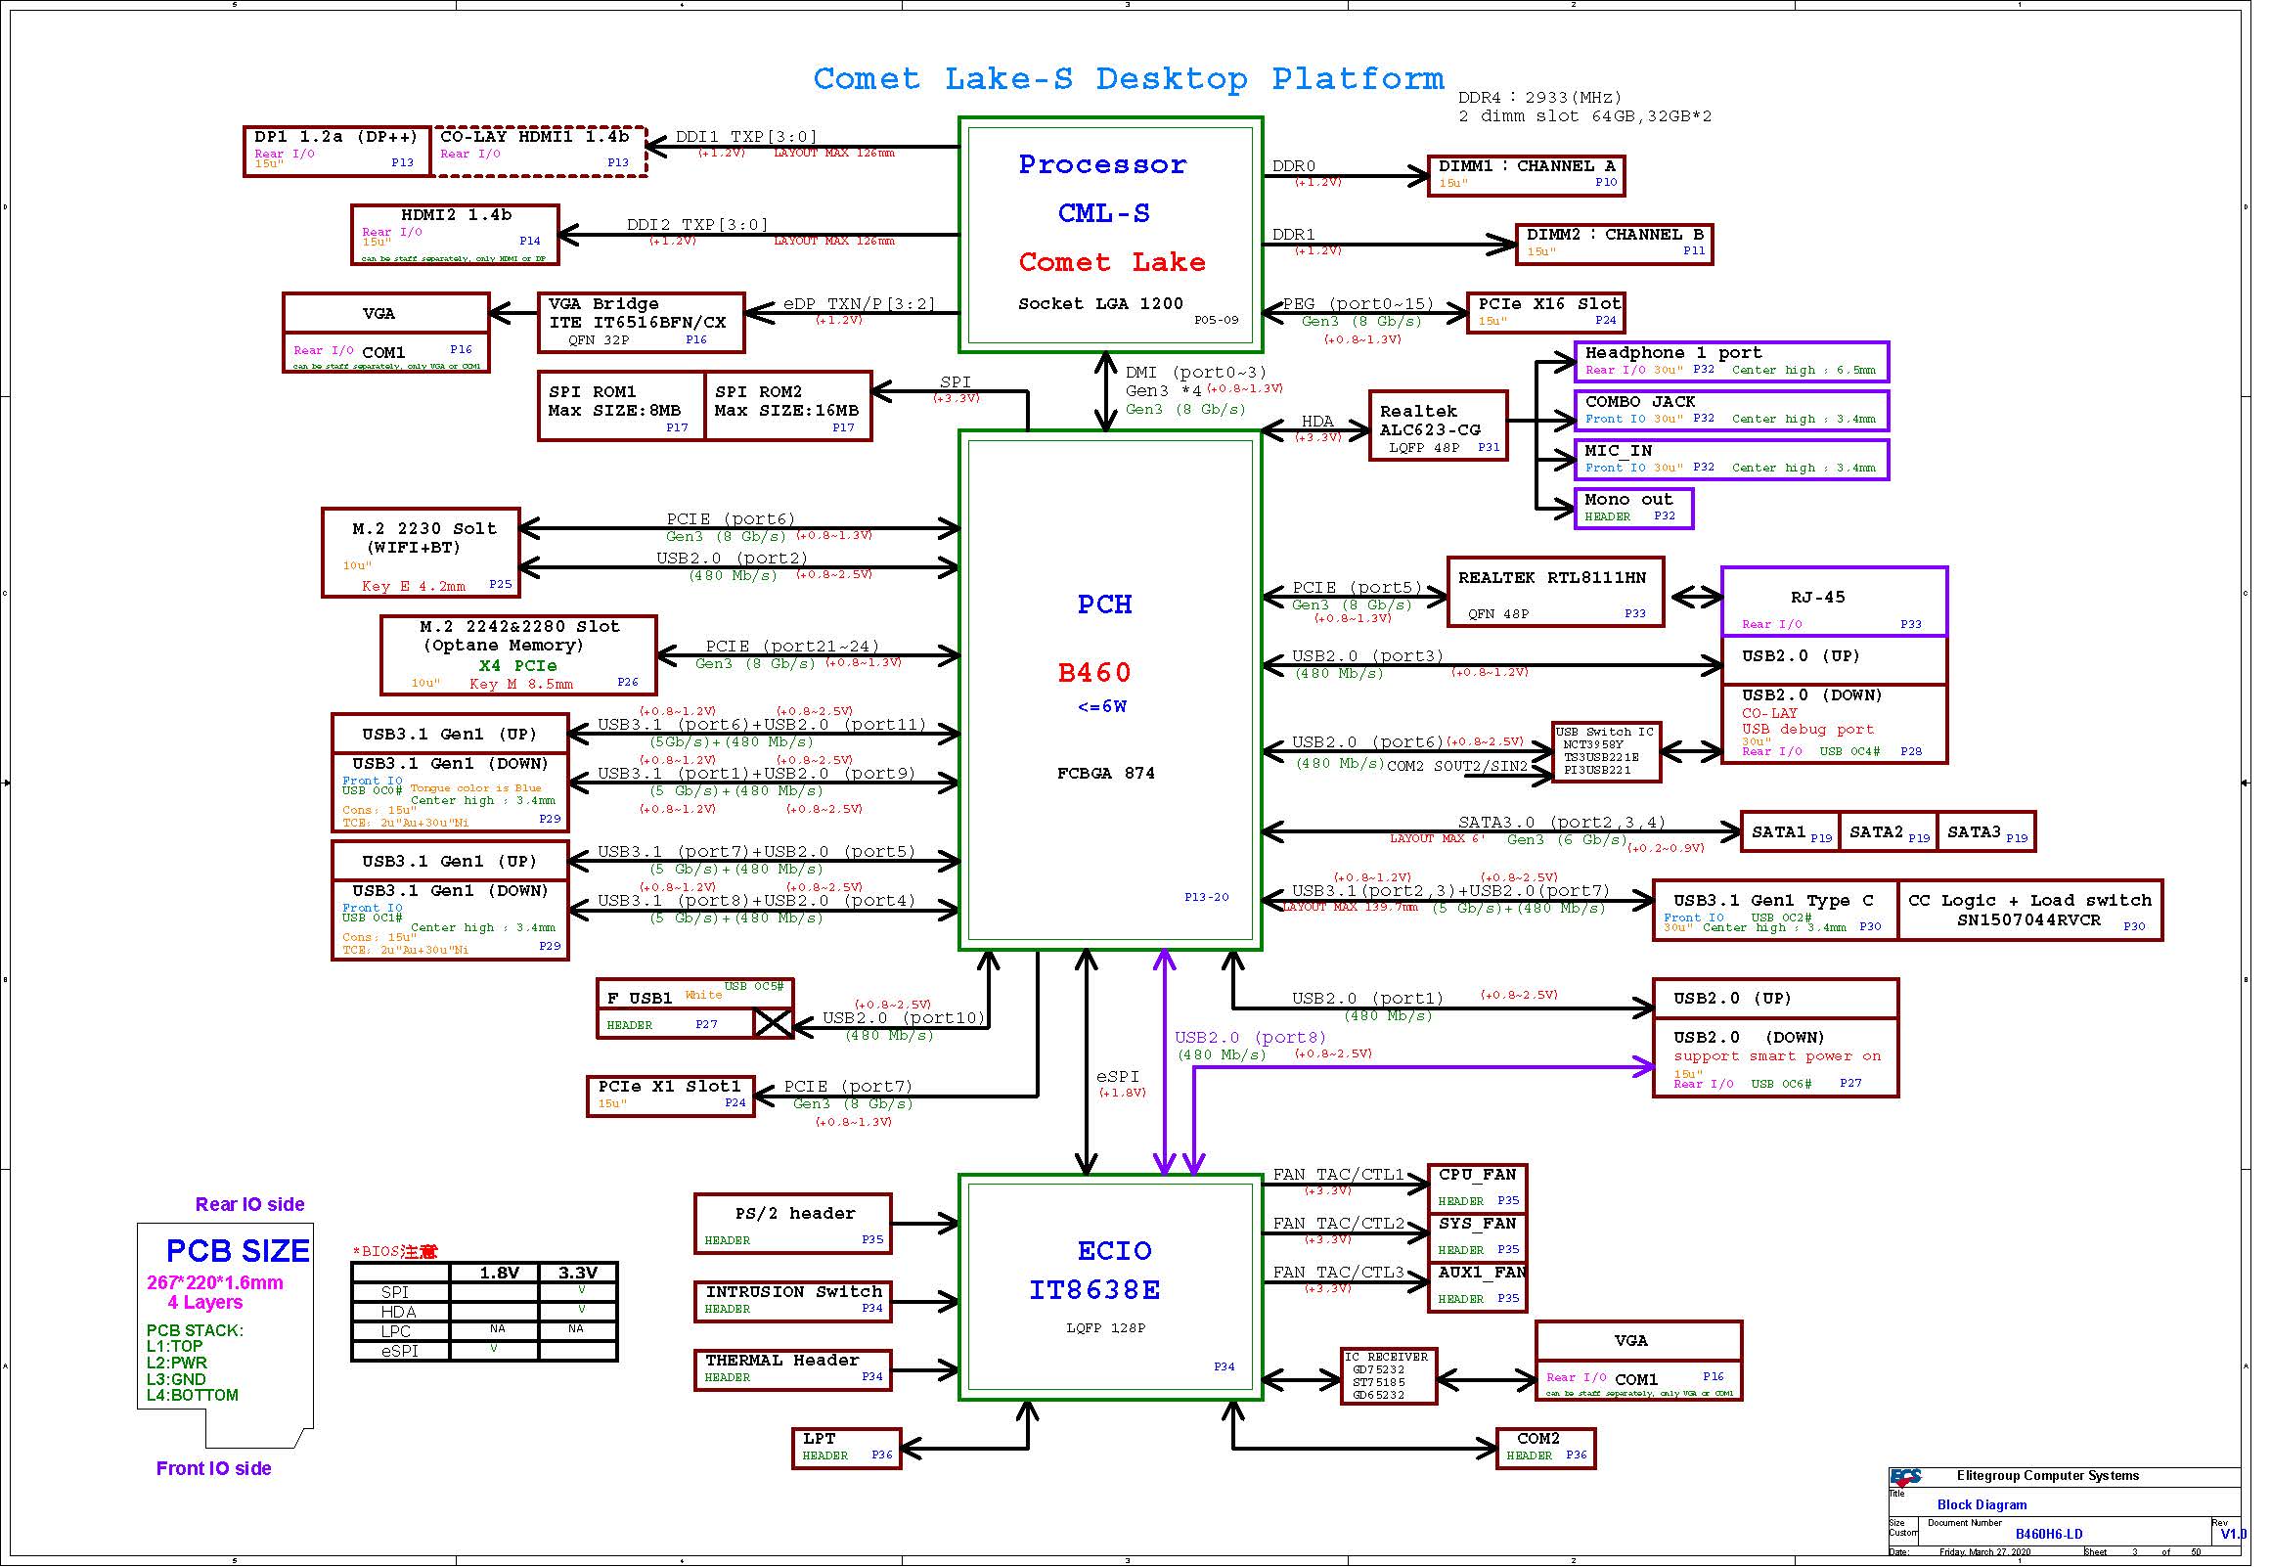Click the USB Switch IC box

pos(1608,753)
